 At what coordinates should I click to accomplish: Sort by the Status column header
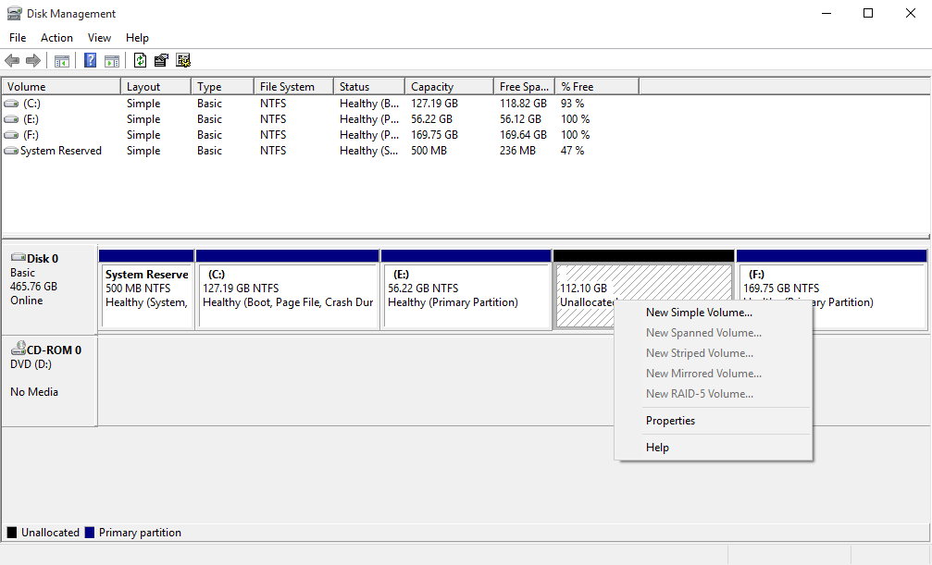369,87
